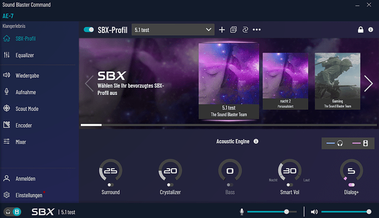Select the Gaming profile card
This screenshot has width=379, height=218.
coord(337,81)
